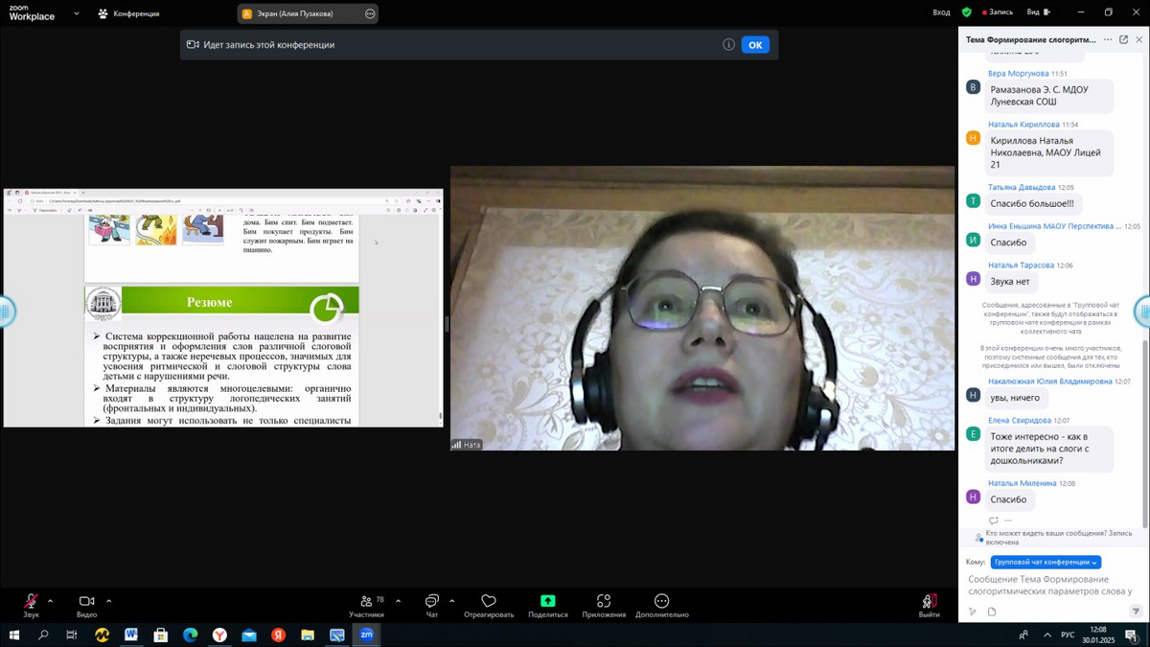Expand options arrow next to Чат
Image resolution: width=1150 pixels, height=647 pixels.
click(x=451, y=602)
